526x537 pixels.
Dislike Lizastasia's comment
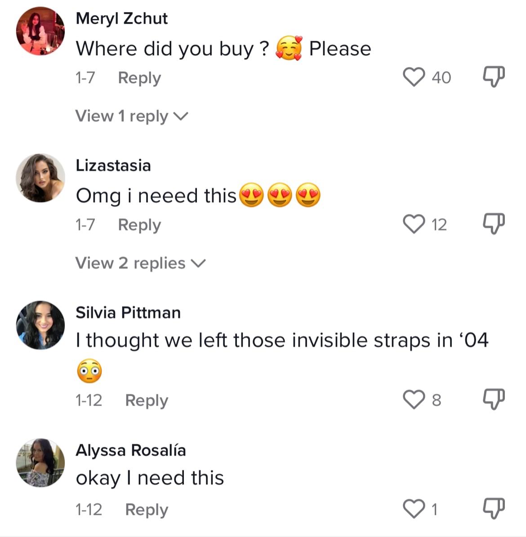pyautogui.click(x=493, y=224)
